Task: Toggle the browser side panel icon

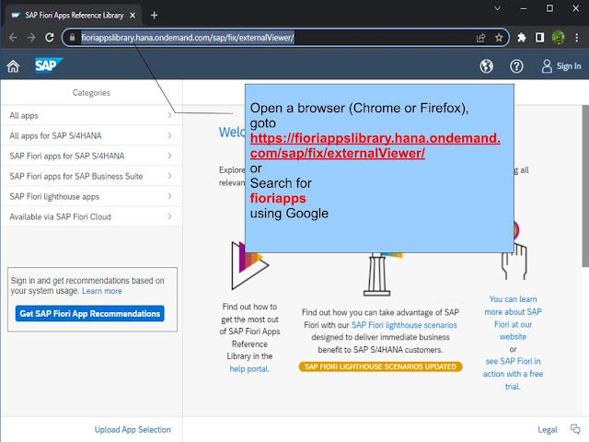Action: click(x=540, y=38)
